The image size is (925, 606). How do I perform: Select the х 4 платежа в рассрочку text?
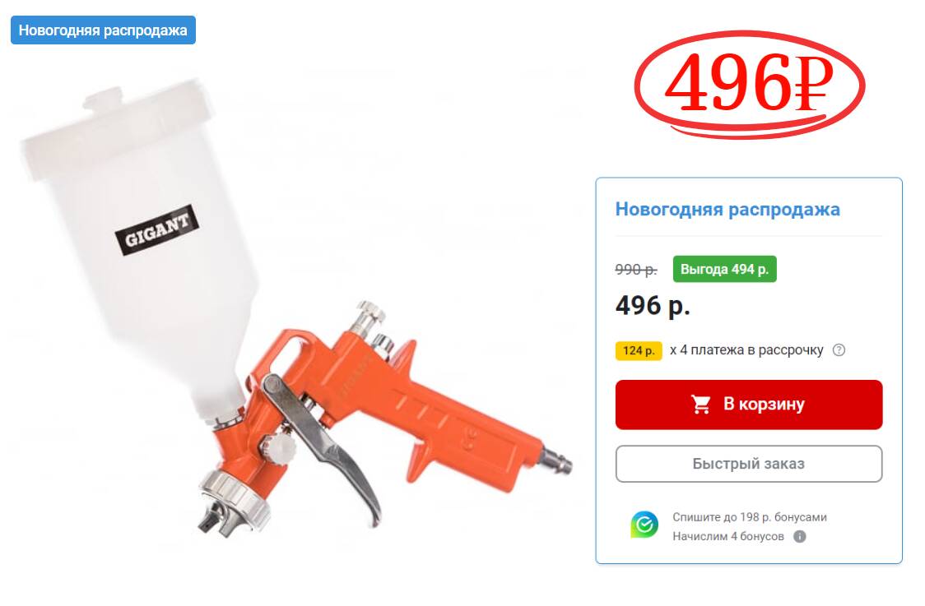[x=746, y=350]
